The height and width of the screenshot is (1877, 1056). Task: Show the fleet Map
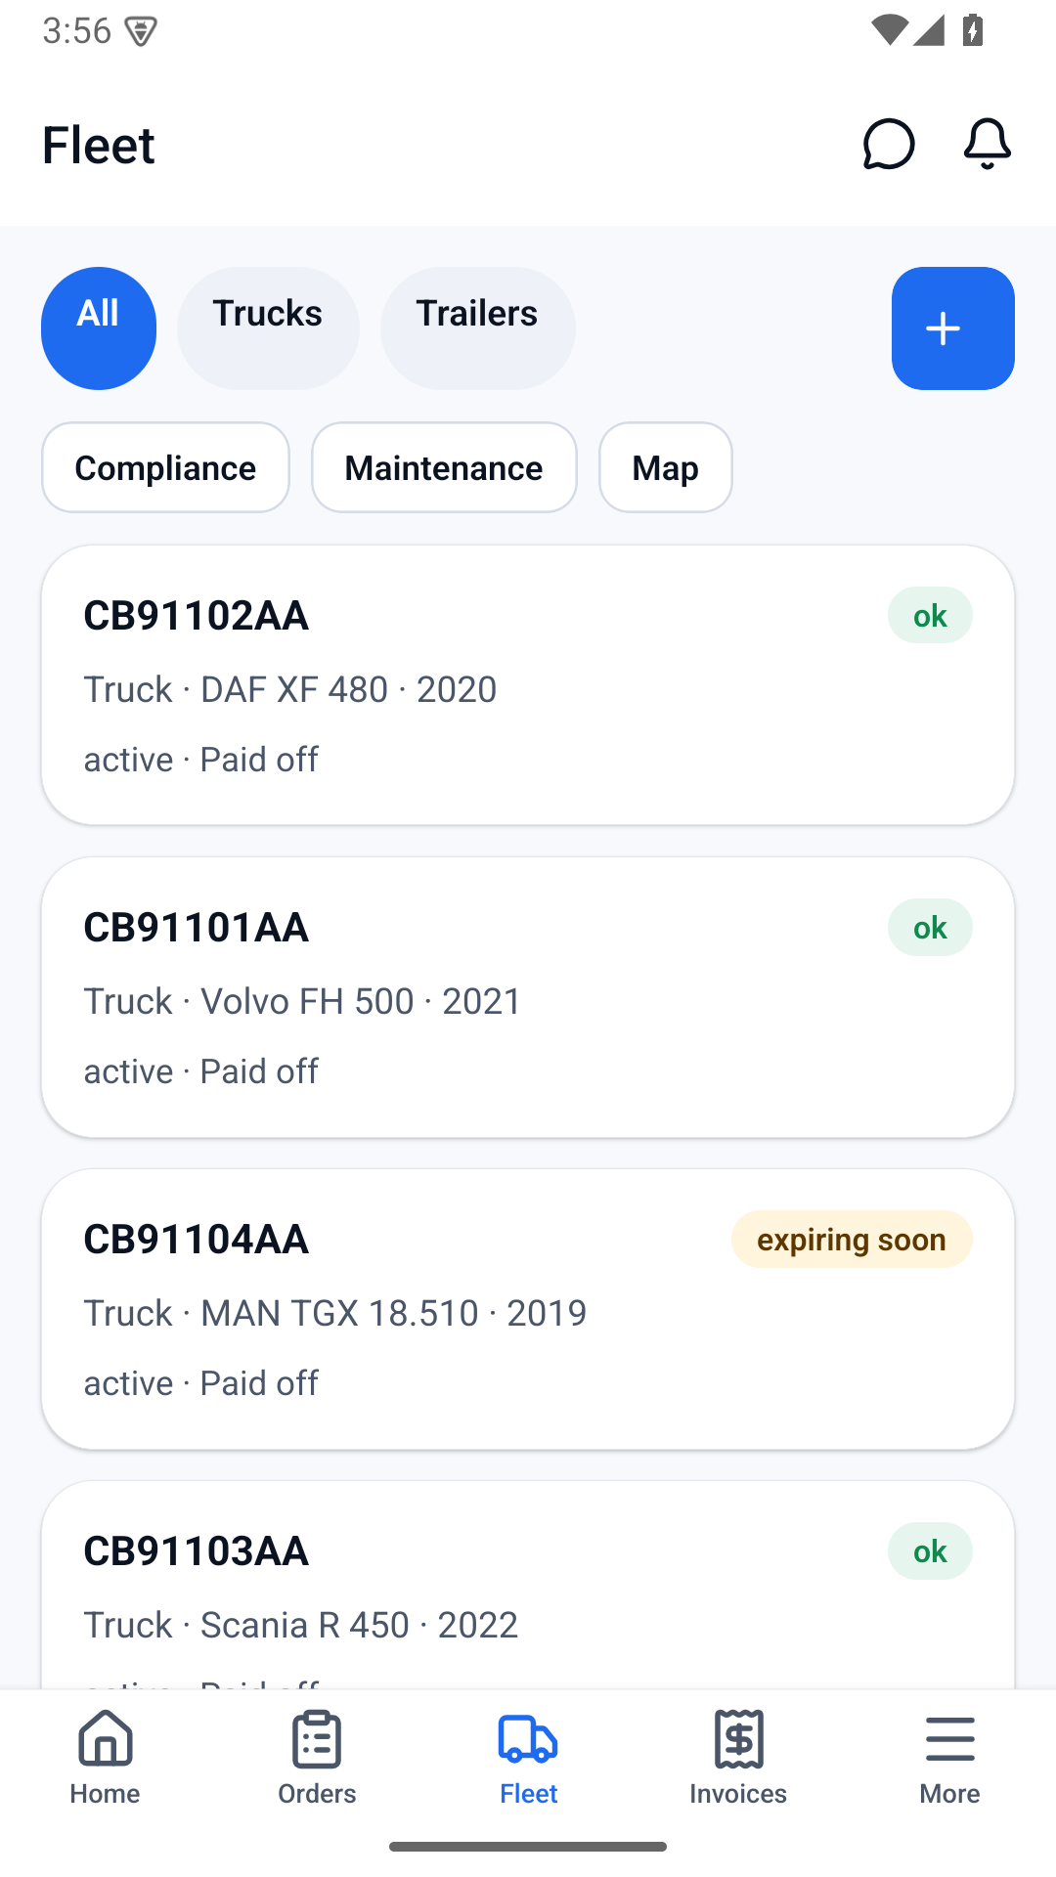[x=666, y=467]
